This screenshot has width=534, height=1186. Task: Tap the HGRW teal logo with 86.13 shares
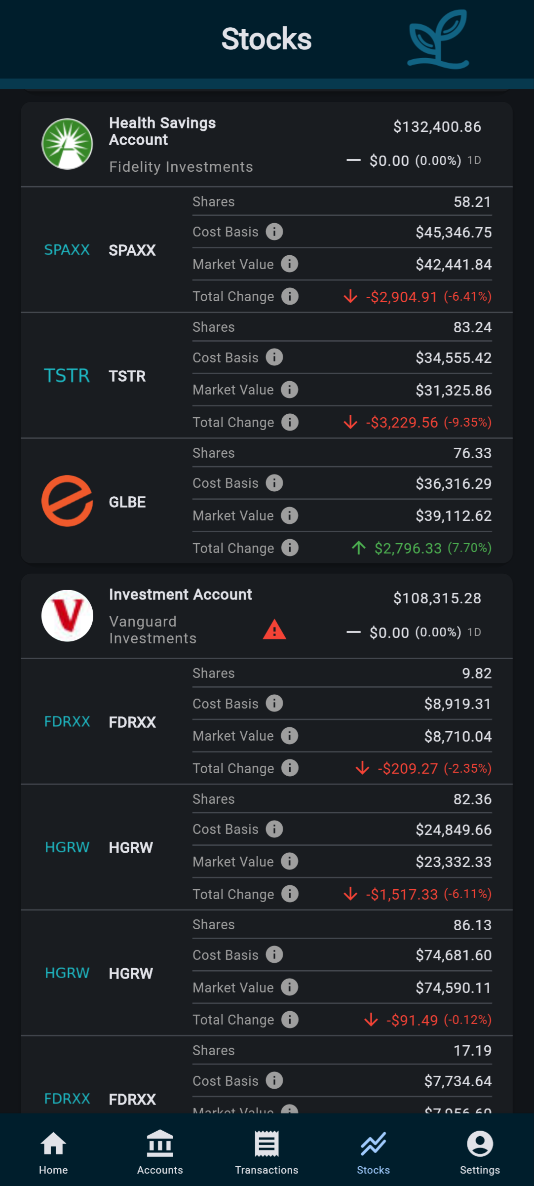coord(67,973)
